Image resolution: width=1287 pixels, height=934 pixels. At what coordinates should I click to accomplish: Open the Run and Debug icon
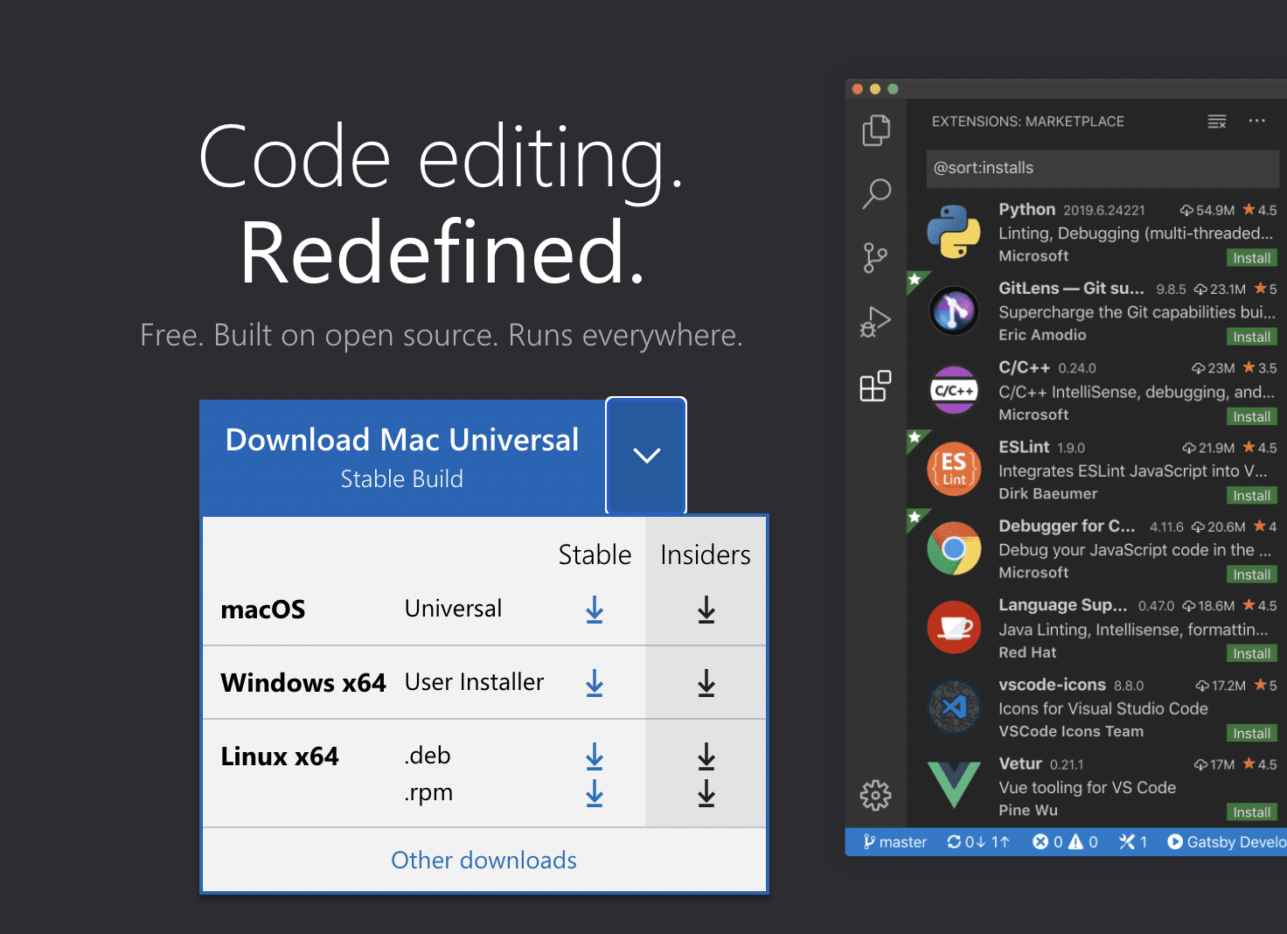click(875, 322)
